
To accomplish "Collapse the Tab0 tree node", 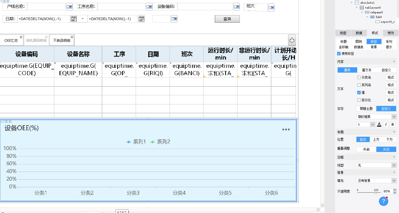I will tap(367, 17).
